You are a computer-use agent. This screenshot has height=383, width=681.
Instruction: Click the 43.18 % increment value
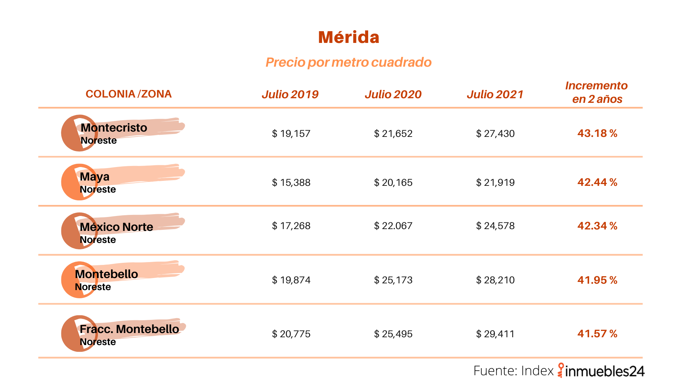597,133
